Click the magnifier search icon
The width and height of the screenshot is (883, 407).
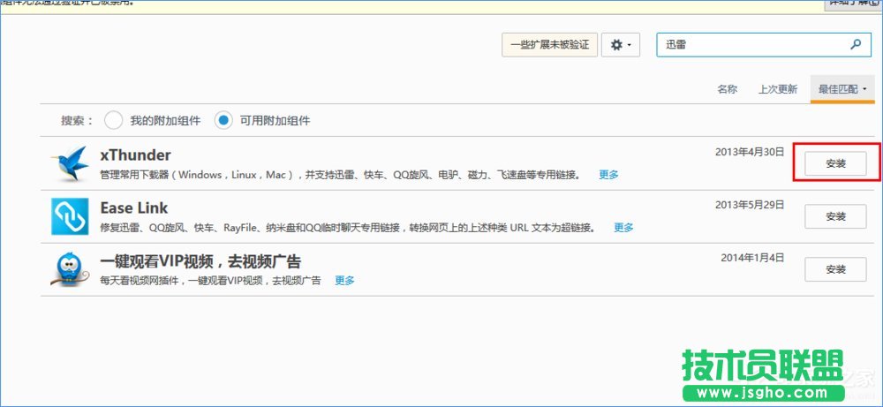[856, 44]
